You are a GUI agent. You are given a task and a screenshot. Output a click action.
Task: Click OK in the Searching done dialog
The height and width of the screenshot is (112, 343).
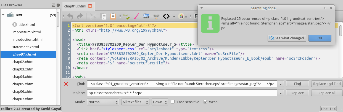click(320, 38)
